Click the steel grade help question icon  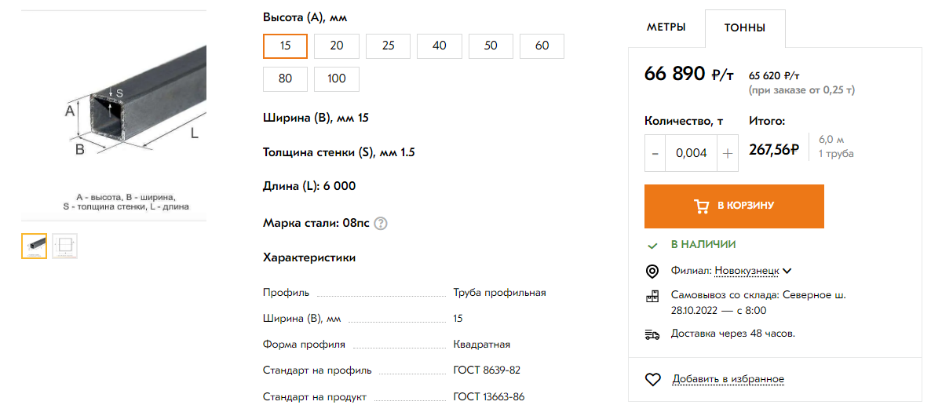[381, 223]
